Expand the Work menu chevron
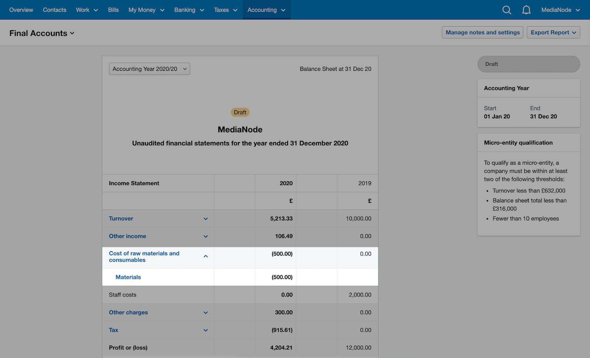 96,10
